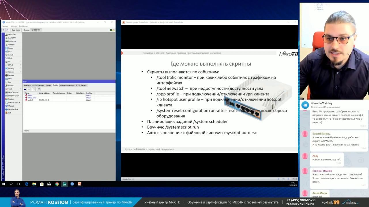
Task: Open the Settings menu in WinBox
Action: coord(14,26)
